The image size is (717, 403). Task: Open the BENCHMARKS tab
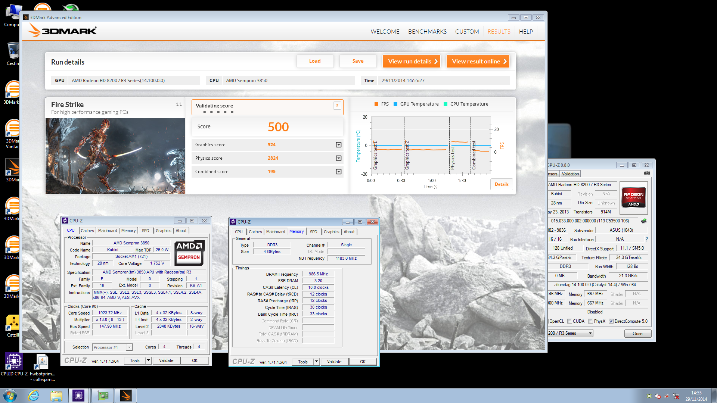pyautogui.click(x=427, y=32)
